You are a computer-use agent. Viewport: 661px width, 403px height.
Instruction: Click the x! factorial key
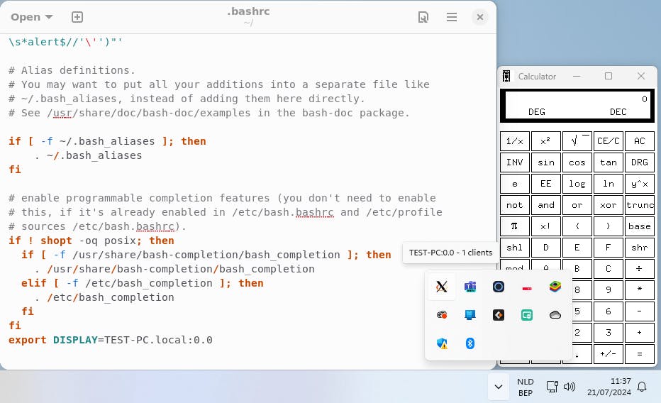point(546,226)
